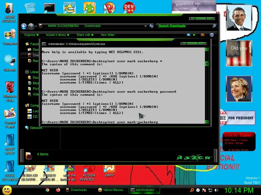Switch to Yahoo! Messenger taskbar button

[x=112, y=190]
